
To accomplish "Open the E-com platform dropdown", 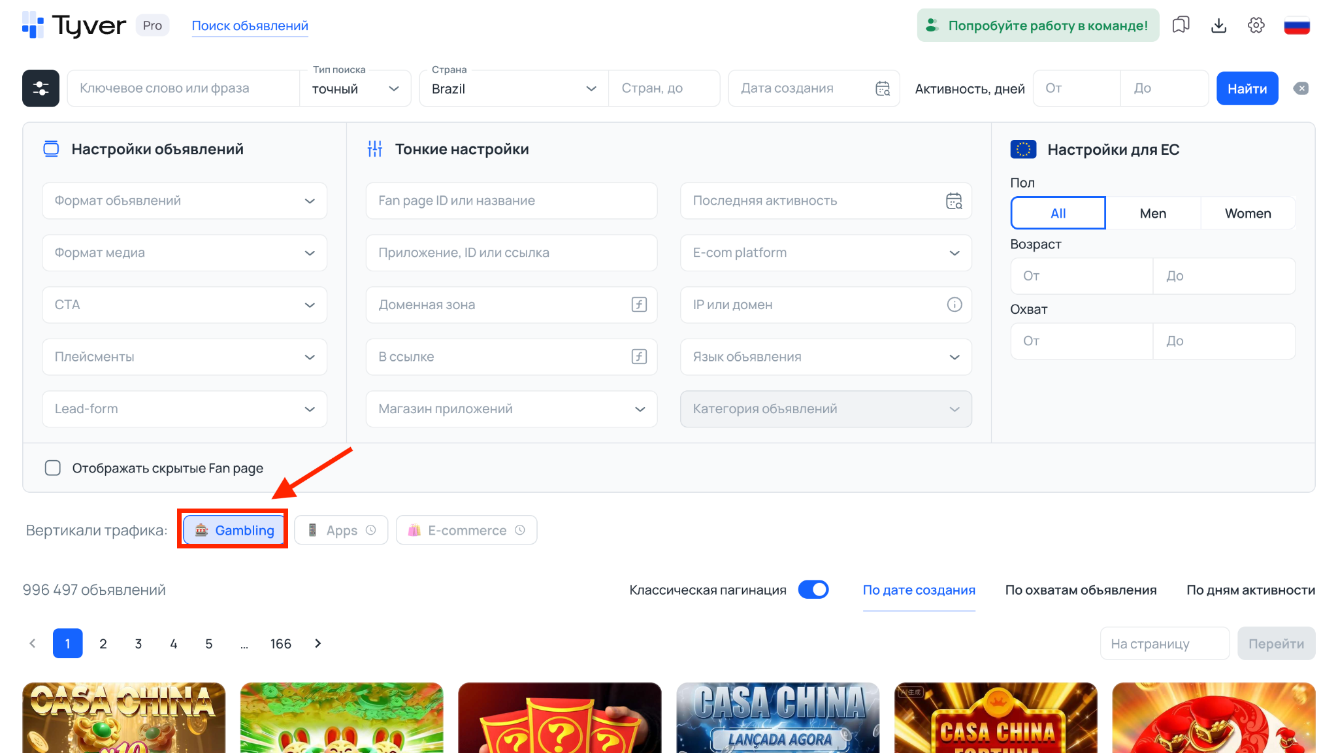I will pyautogui.click(x=825, y=253).
